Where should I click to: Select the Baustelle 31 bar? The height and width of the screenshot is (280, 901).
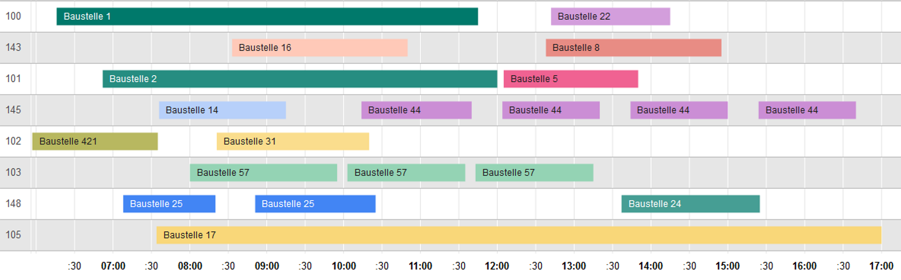click(293, 141)
